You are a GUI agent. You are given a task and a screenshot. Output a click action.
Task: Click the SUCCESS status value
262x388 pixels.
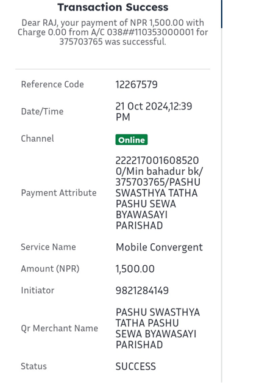136,367
